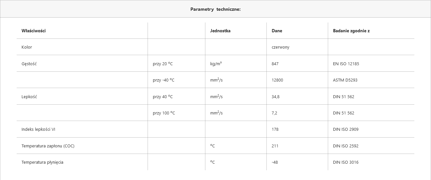Click the "Badanie zgodnie z" column header
Screen dimensions: 431x180
pos(351,31)
